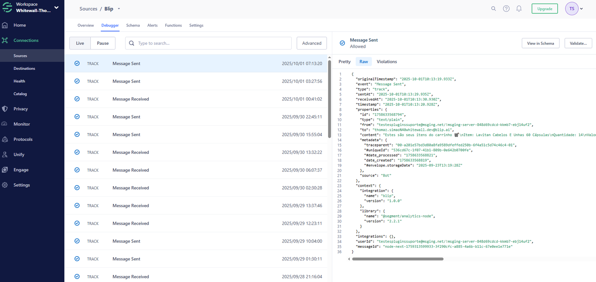Image resolution: width=596 pixels, height=282 pixels.
Task: Click the messageId line in raw JSON
Action: pyautogui.click(x=434, y=247)
